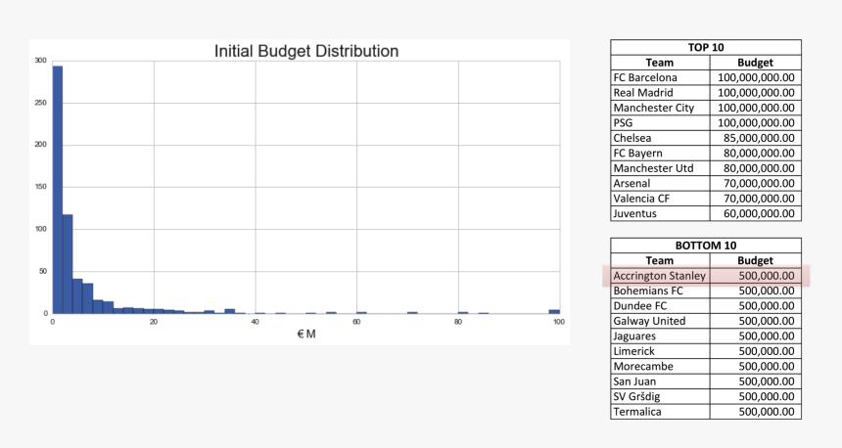The width and height of the screenshot is (842, 448).
Task: Click the 20 x-axis tick label
Action: (x=154, y=322)
